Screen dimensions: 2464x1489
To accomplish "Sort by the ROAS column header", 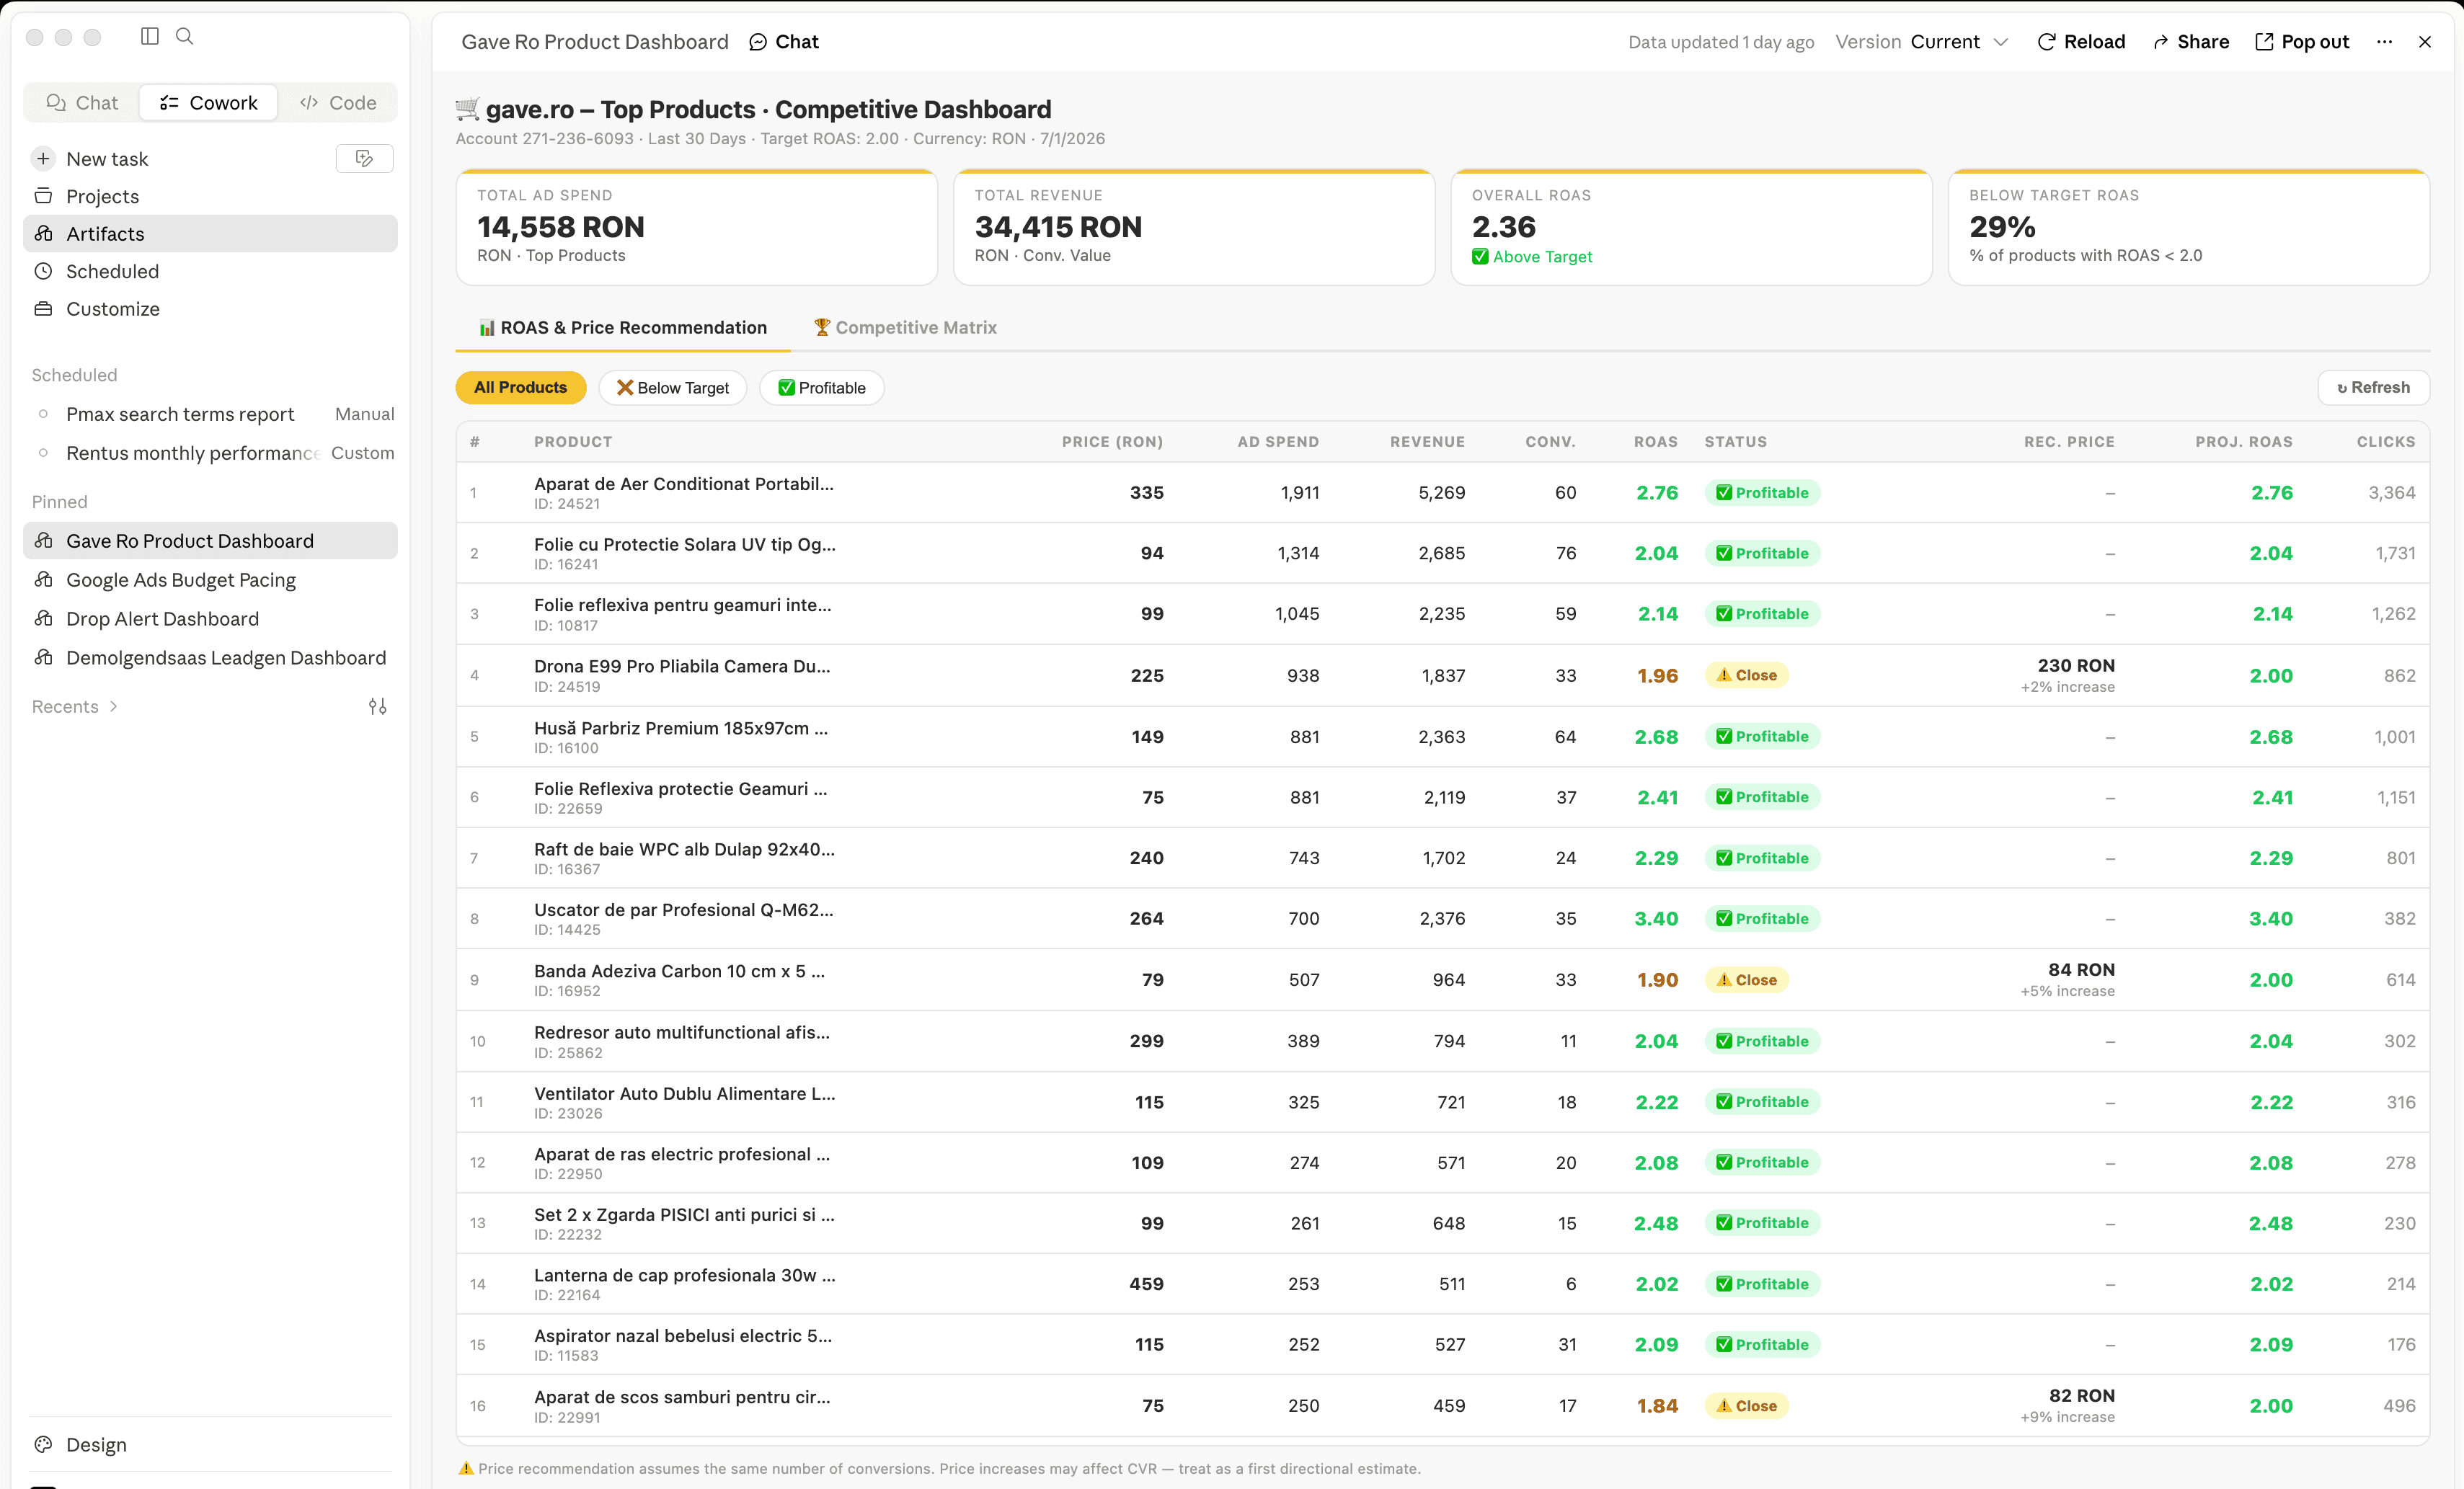I will coord(1655,441).
